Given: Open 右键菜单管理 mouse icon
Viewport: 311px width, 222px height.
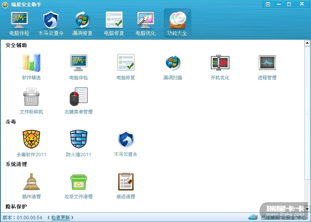Looking at the screenshot, I should [79, 97].
